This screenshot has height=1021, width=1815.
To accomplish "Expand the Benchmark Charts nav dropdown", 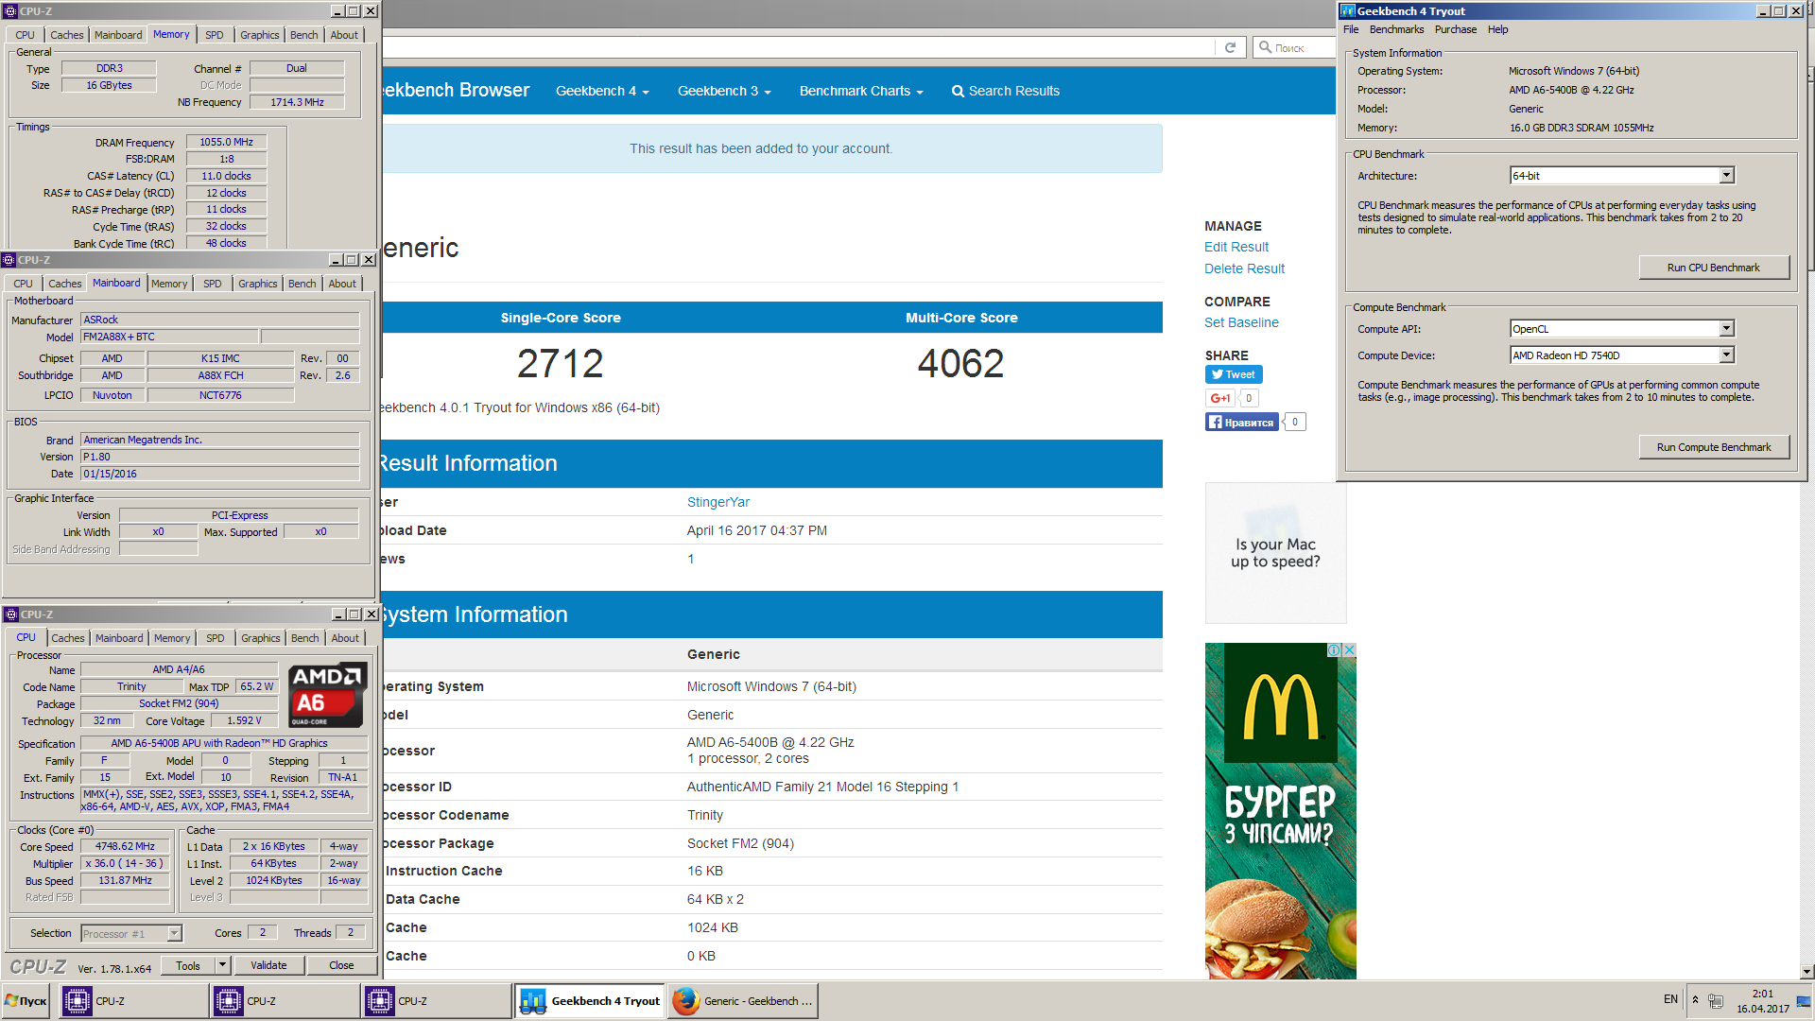I will tap(861, 91).
